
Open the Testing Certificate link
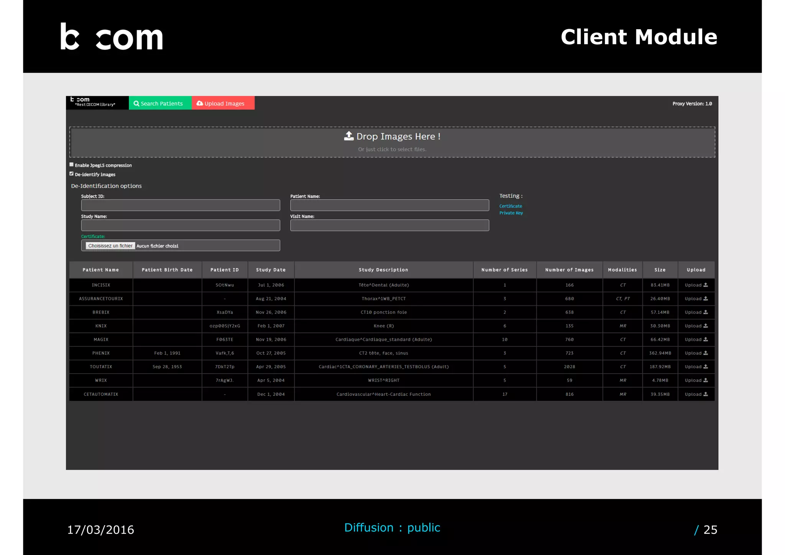point(510,206)
